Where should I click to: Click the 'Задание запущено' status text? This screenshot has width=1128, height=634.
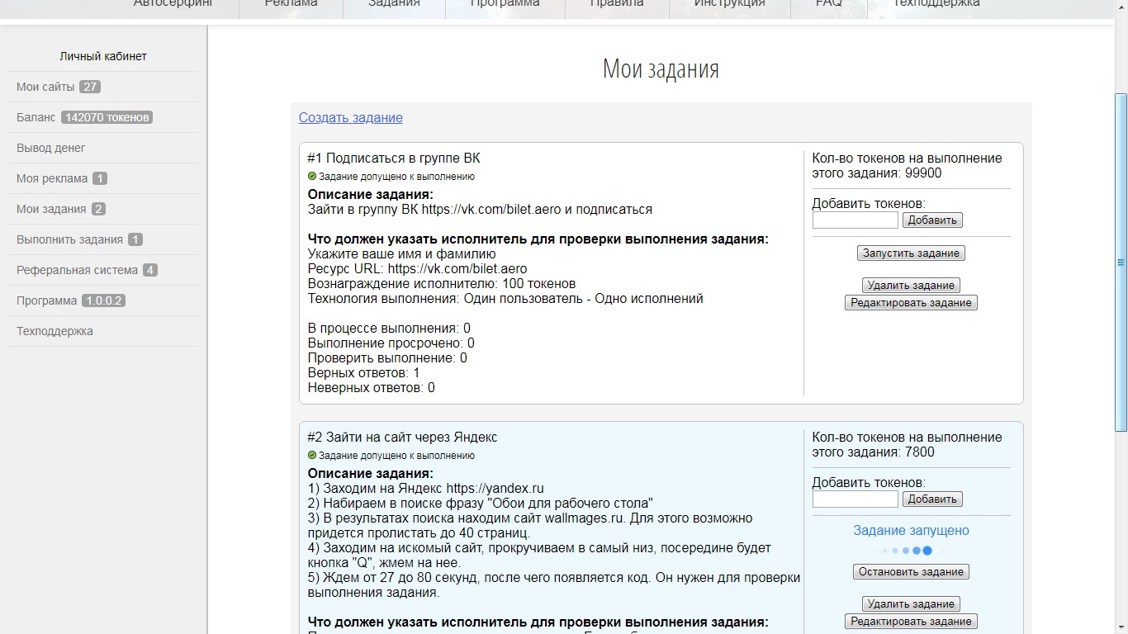coord(911,530)
